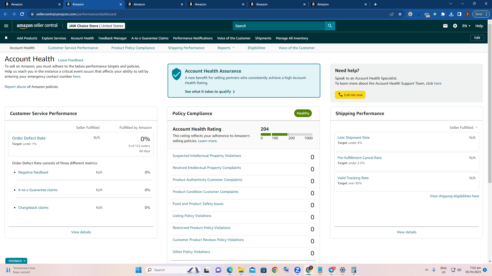
Task: Click View shipping eligibilities here
Action: pyautogui.click(x=454, y=196)
